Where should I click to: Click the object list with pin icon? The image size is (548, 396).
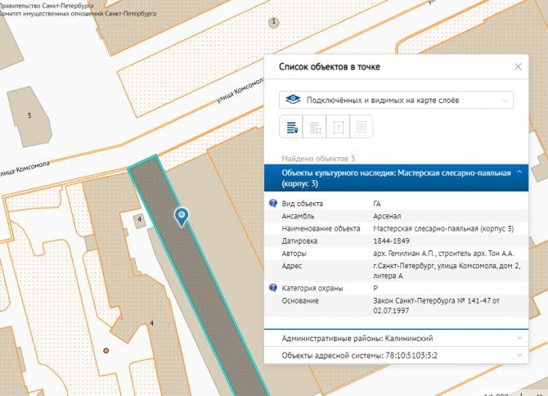pyautogui.click(x=291, y=127)
